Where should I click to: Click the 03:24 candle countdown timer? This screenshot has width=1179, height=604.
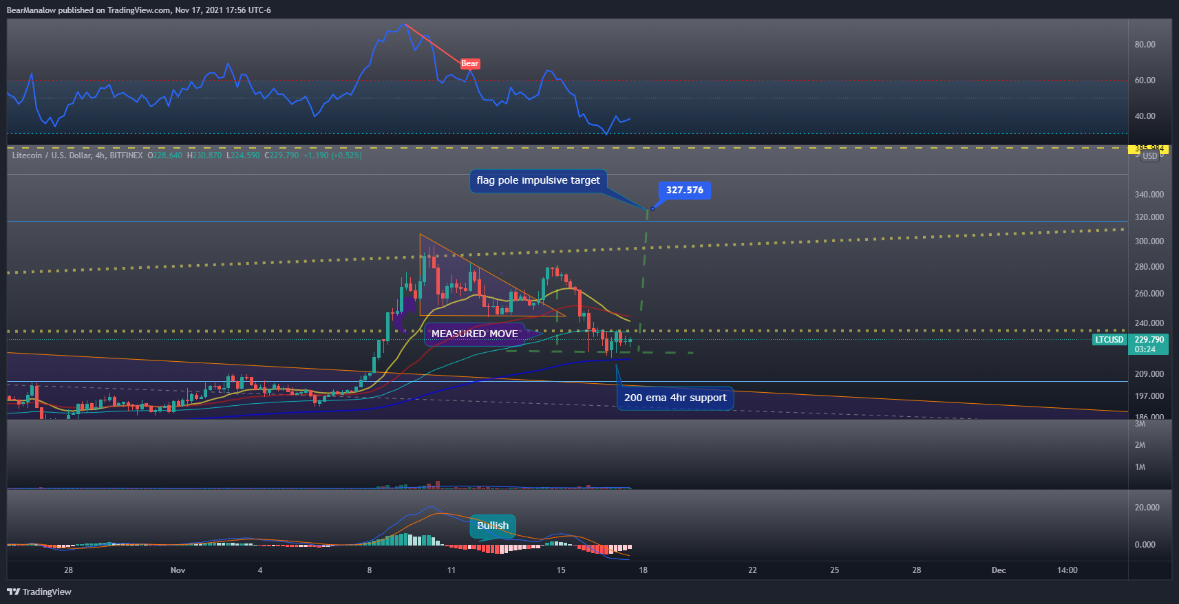tap(1145, 349)
